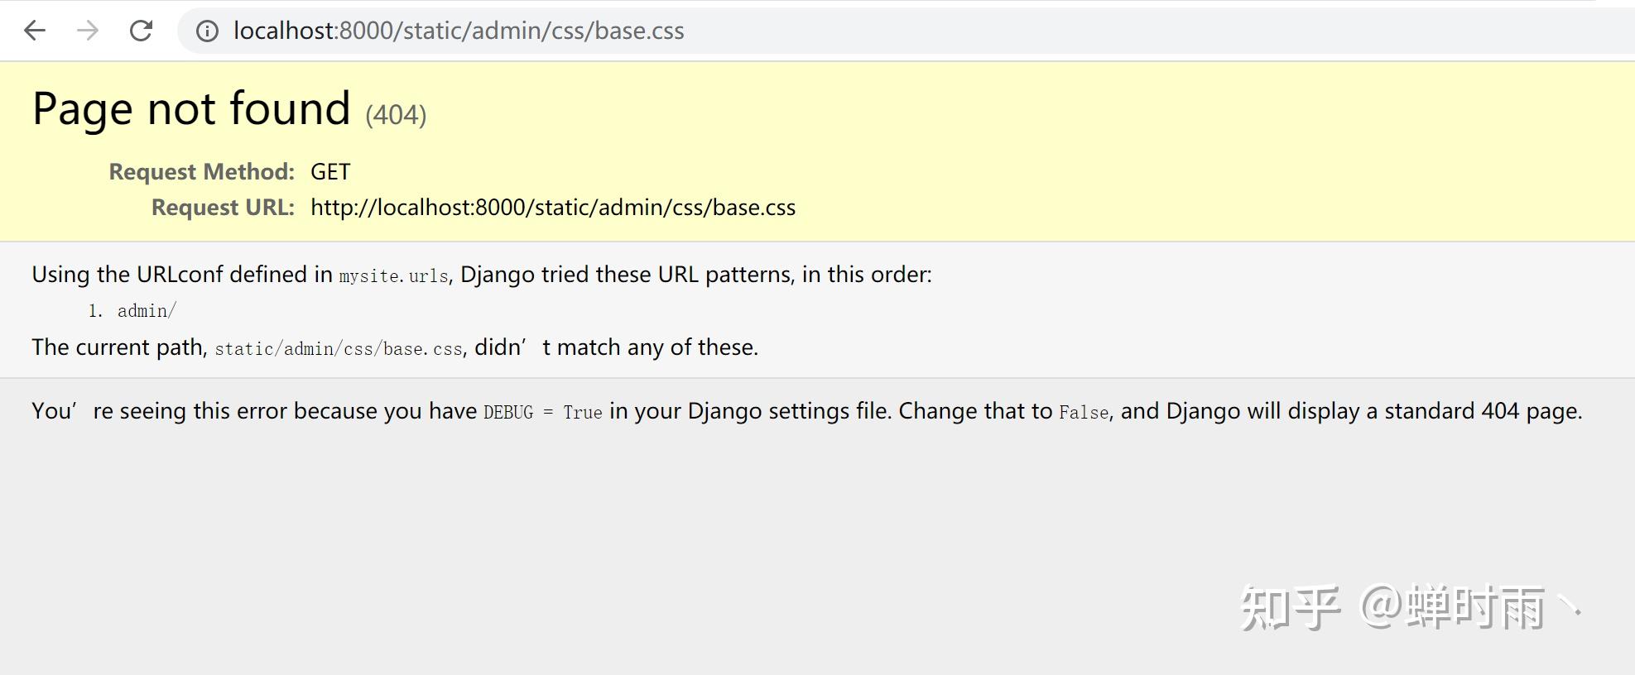The height and width of the screenshot is (675, 1635).
Task: Click the GET method value
Action: [x=330, y=171]
